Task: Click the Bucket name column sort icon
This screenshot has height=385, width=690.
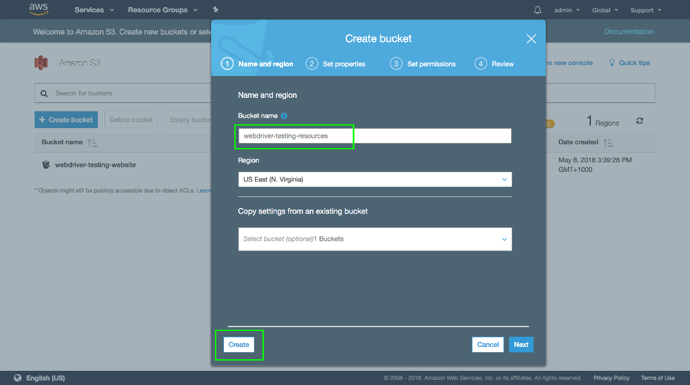Action: [92, 142]
